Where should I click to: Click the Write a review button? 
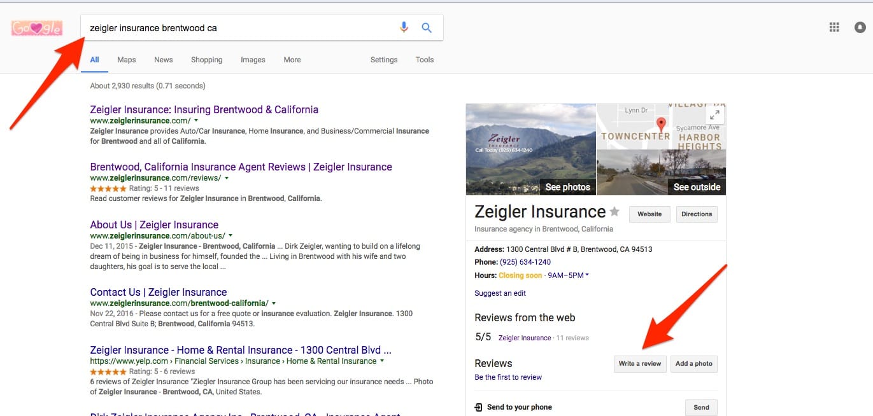point(640,364)
